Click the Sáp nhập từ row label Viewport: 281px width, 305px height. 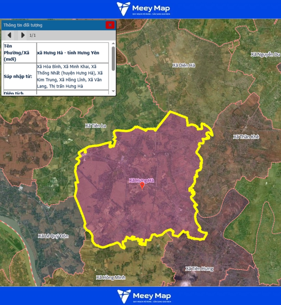(18, 77)
